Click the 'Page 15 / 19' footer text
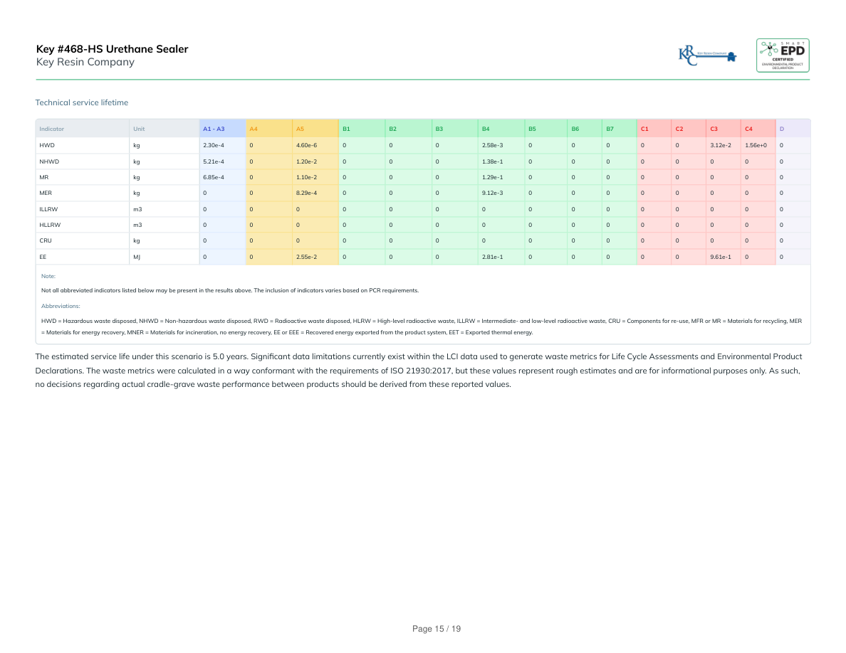 pos(437,629)
